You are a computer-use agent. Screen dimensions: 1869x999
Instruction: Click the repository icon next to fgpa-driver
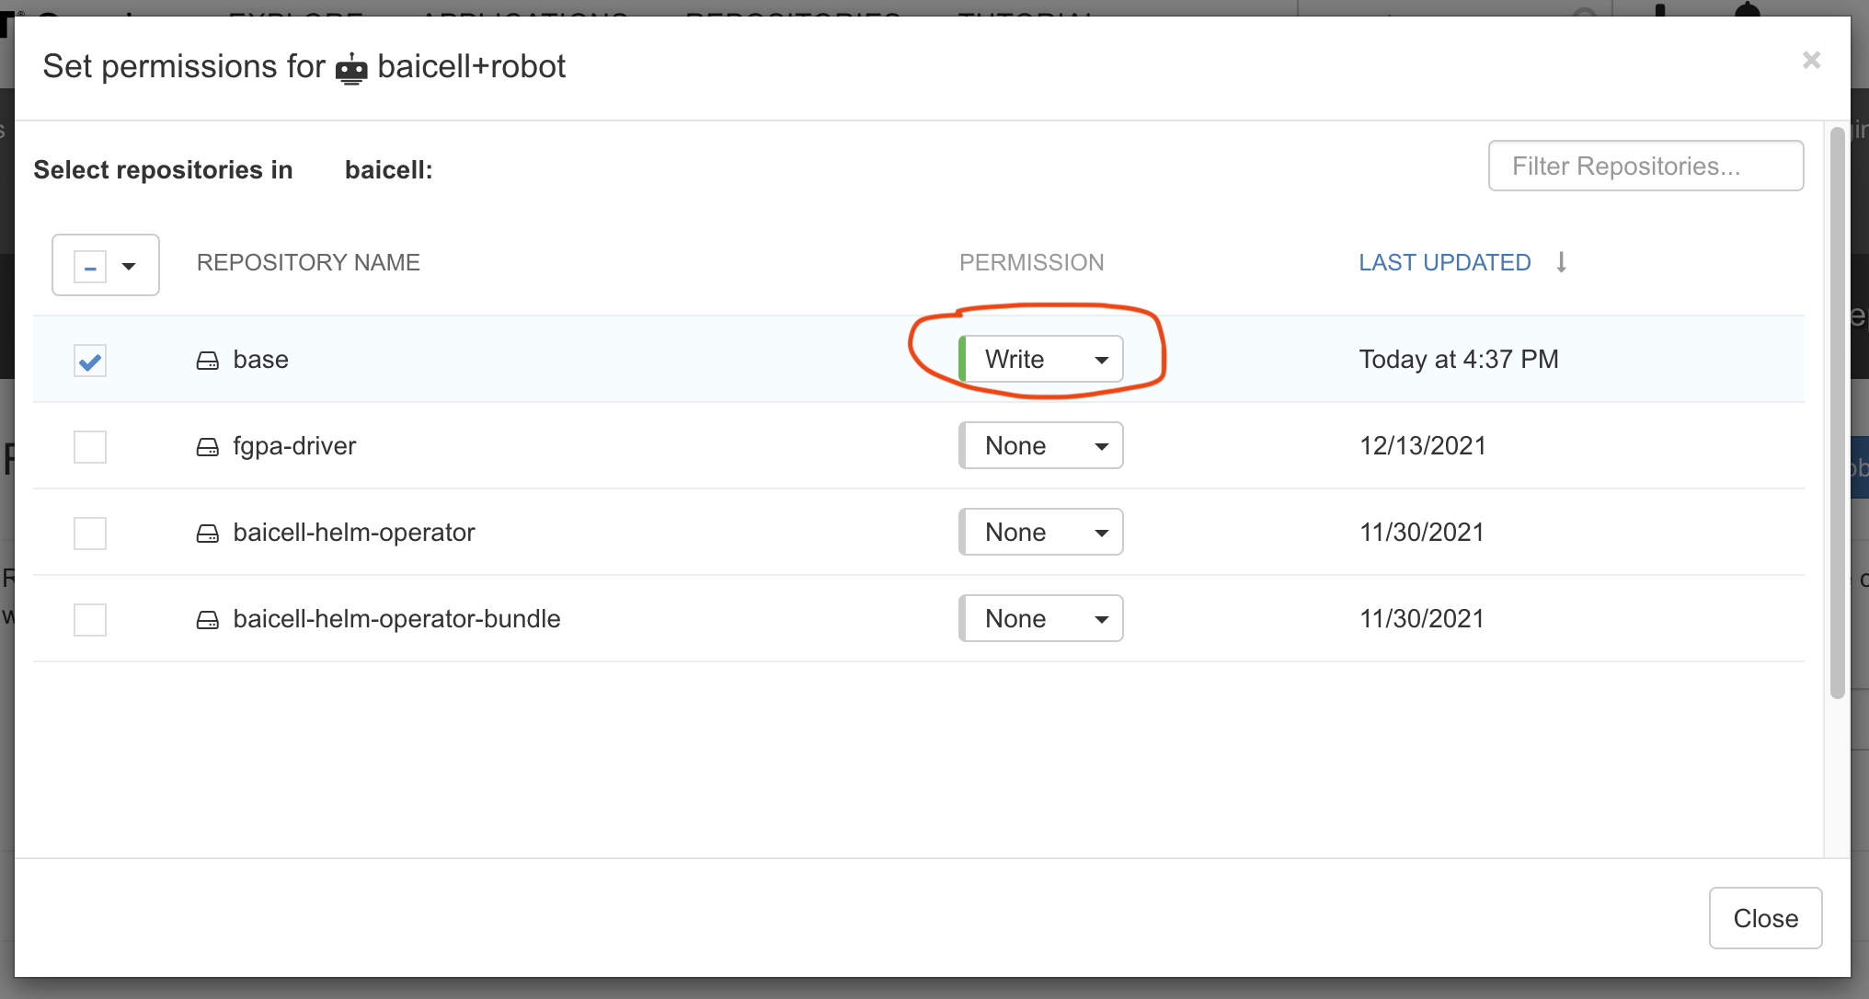(208, 447)
